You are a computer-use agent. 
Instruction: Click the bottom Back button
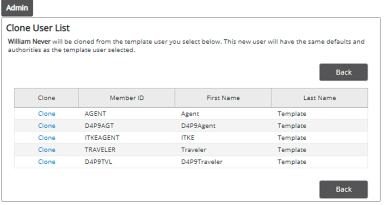click(x=343, y=189)
